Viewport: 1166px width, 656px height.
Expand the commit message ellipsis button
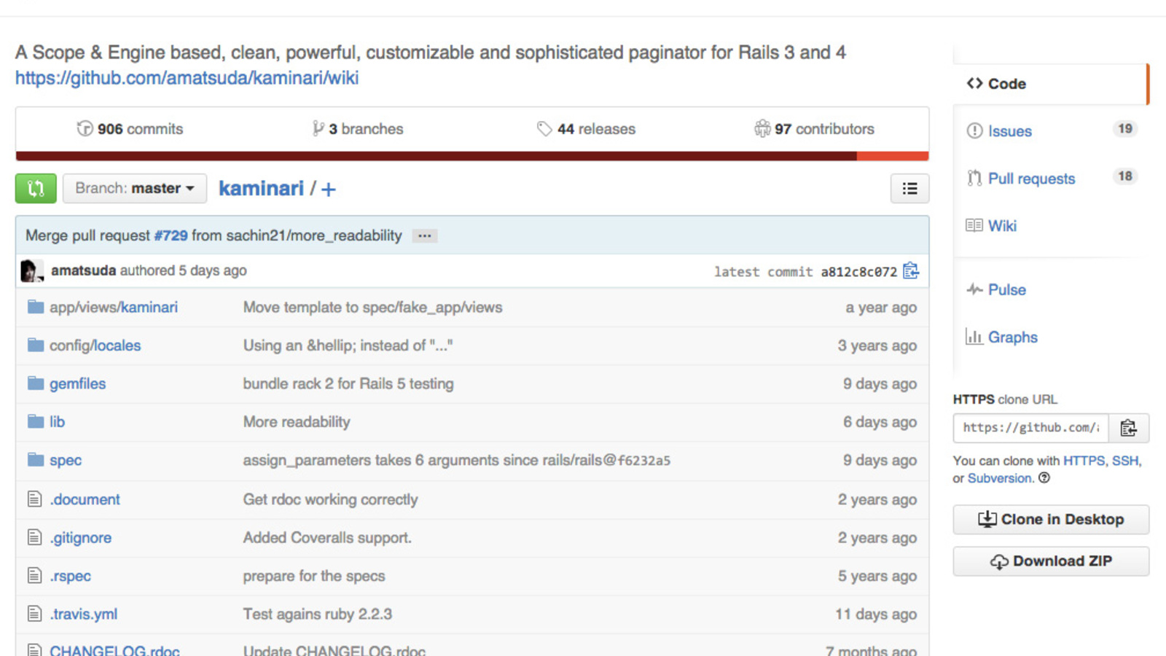[424, 236]
